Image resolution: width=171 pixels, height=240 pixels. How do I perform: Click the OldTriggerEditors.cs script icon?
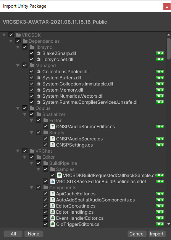[53, 224]
